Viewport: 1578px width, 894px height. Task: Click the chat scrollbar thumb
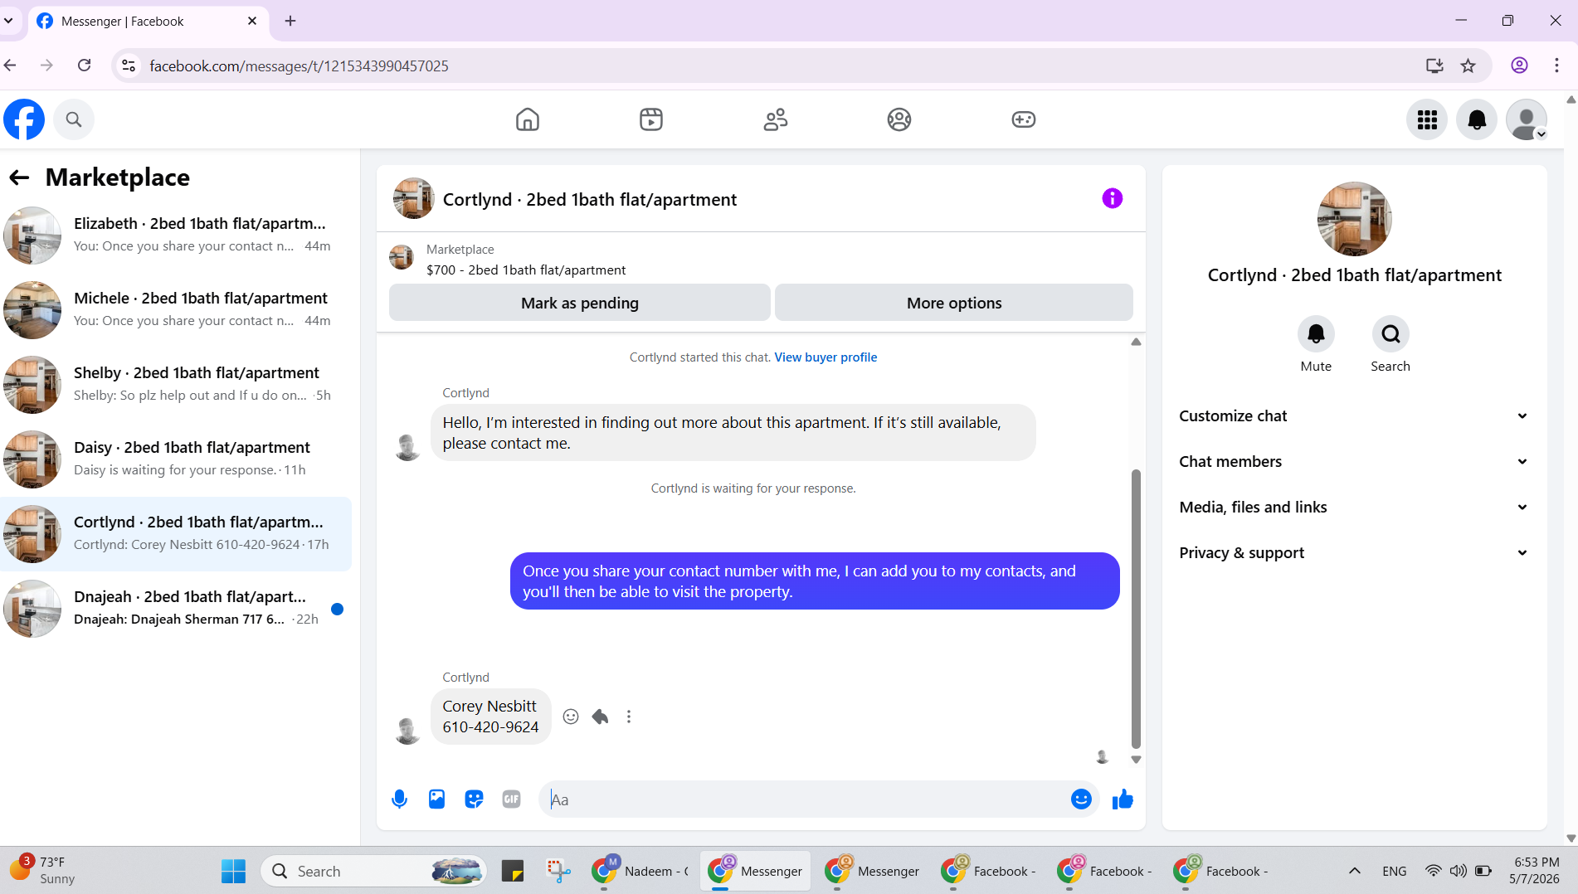pyautogui.click(x=1136, y=609)
